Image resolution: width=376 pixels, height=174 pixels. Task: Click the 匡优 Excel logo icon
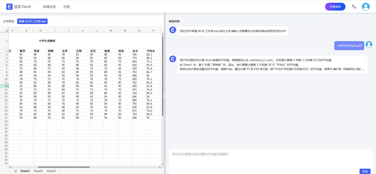pyautogui.click(x=10, y=7)
